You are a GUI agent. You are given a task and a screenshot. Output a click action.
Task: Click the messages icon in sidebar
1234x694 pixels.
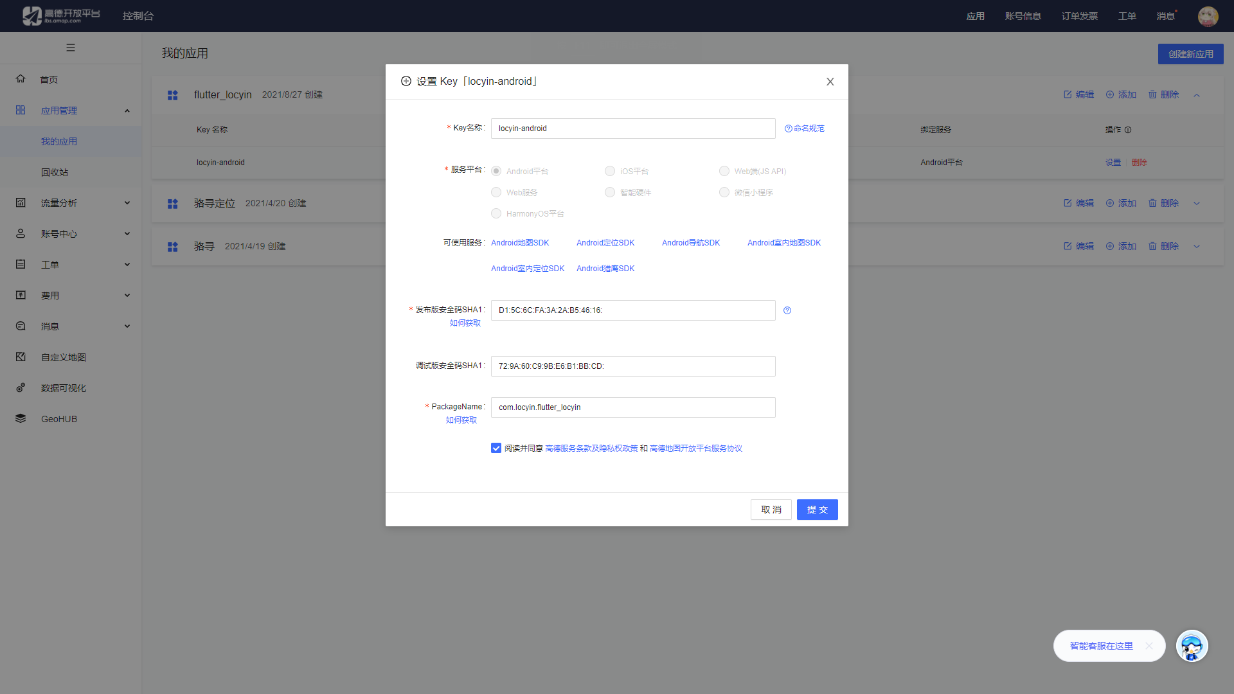coord(21,326)
